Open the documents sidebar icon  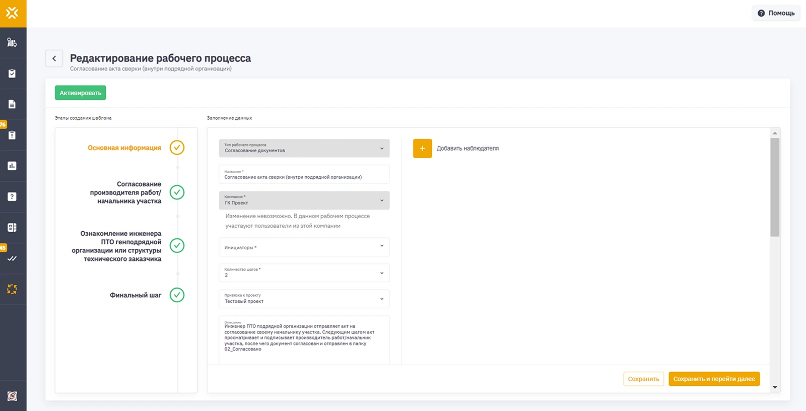(x=12, y=104)
